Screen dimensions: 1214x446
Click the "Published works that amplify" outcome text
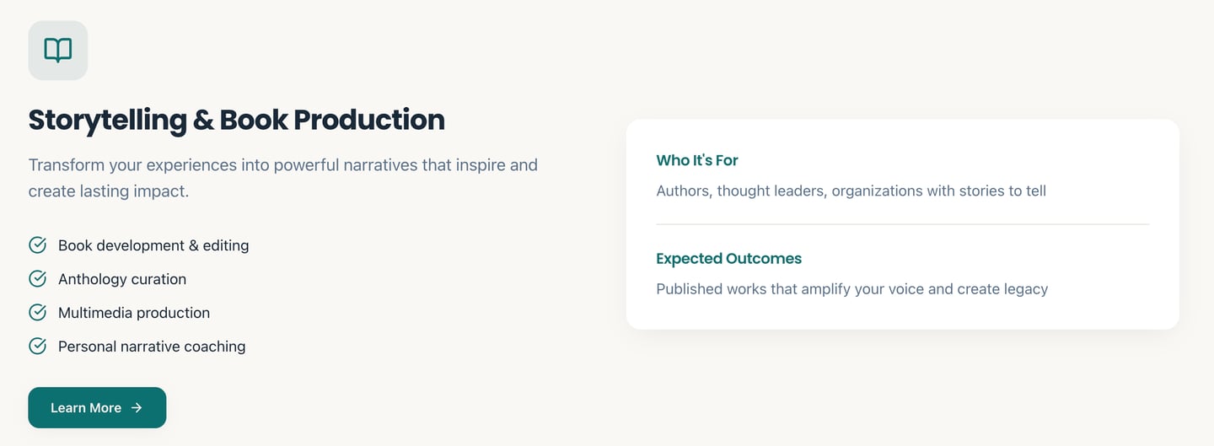point(851,288)
